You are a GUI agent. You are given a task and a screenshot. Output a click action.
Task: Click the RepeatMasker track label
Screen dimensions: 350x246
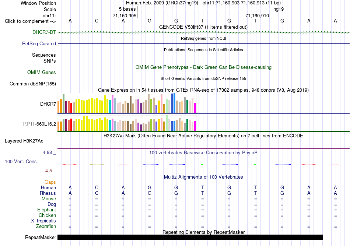coord(41,237)
